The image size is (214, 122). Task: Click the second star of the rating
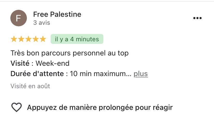point(21,39)
